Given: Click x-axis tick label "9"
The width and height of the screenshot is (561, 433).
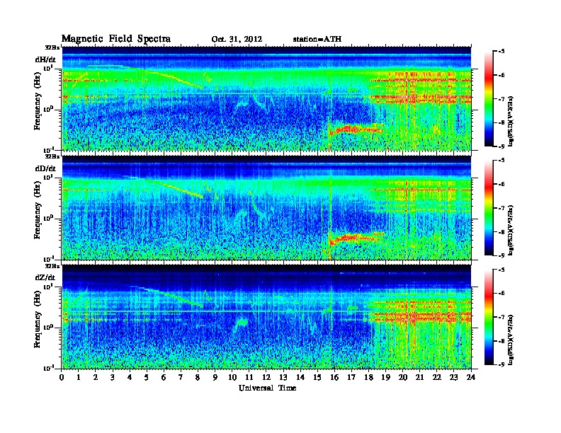Looking at the screenshot, I should 215,377.
